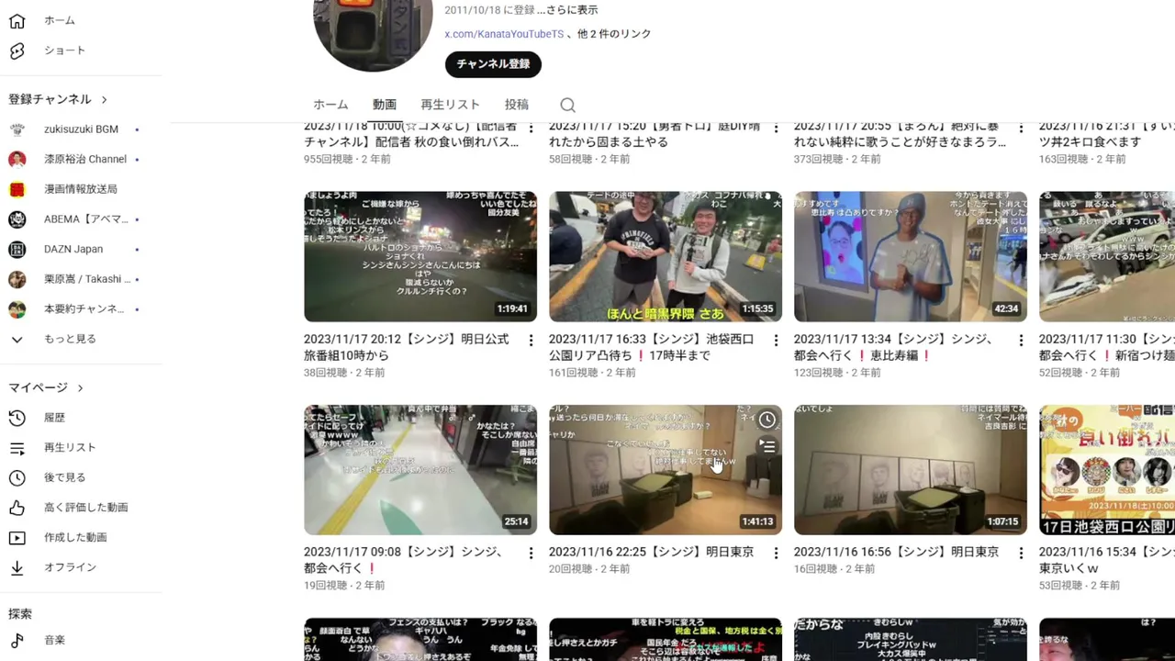
Task: Expand 登録チャンネル section chevron
Action: click(x=104, y=99)
